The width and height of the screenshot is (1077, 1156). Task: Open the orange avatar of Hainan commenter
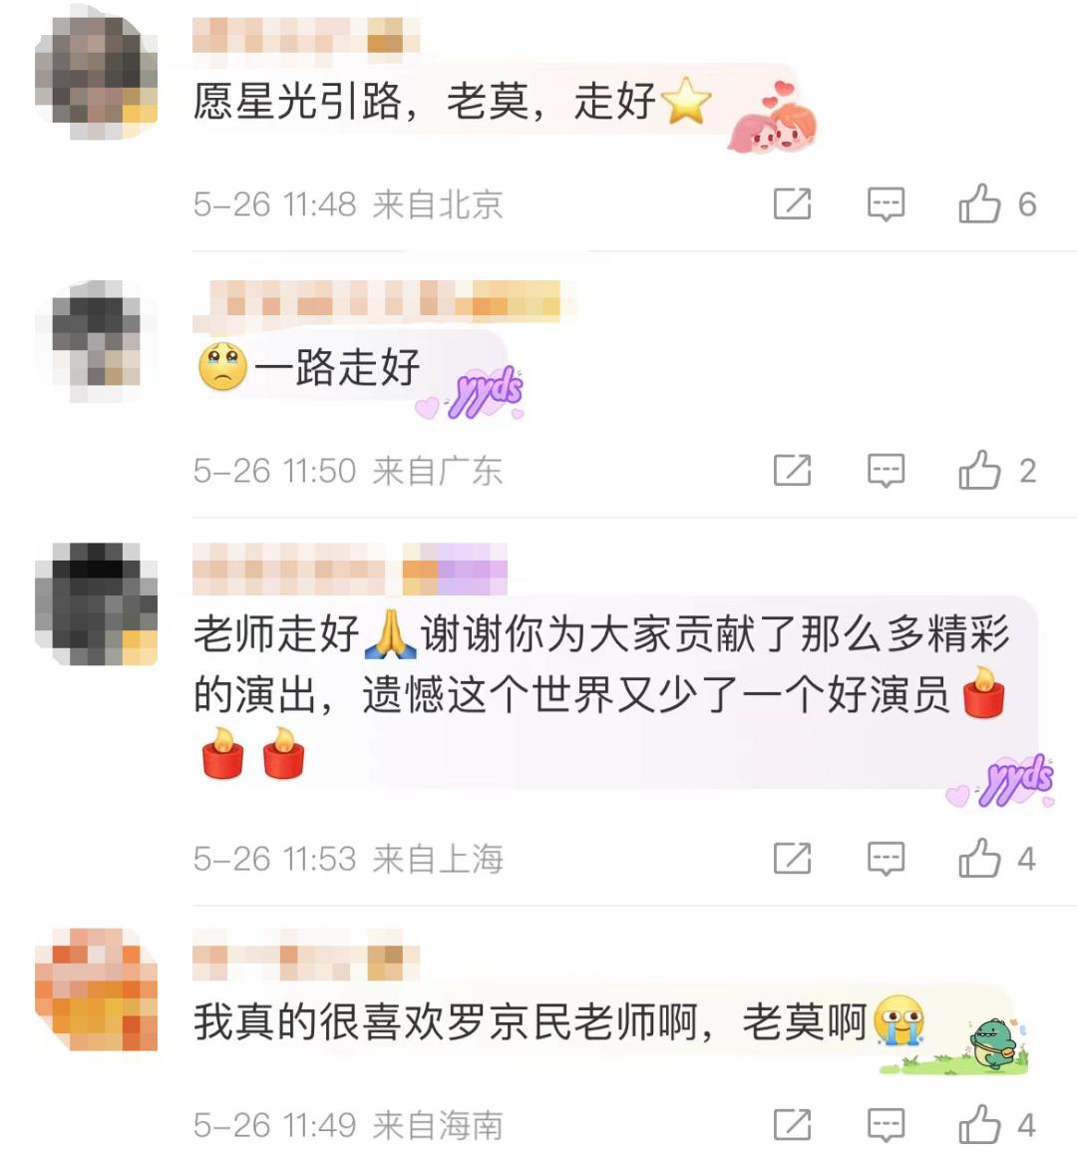96,989
